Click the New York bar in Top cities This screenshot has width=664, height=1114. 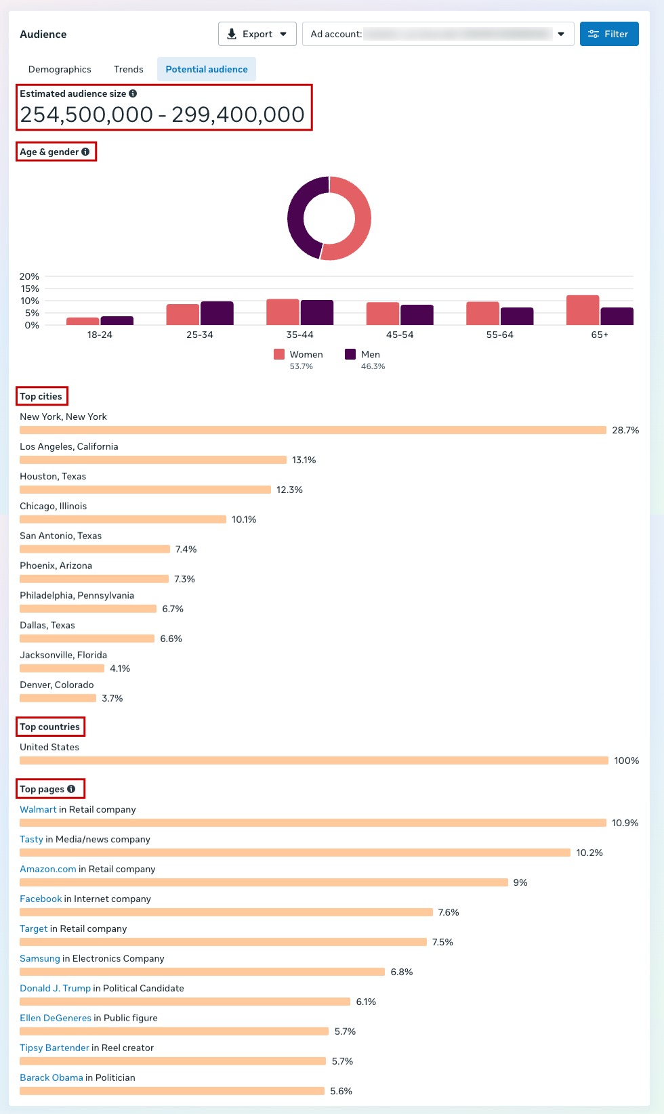313,430
